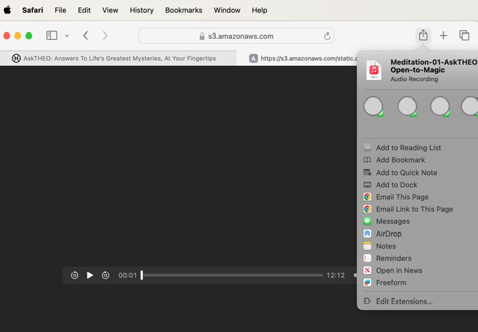
Task: Toggle the Safari sidebar
Action: 51,35
